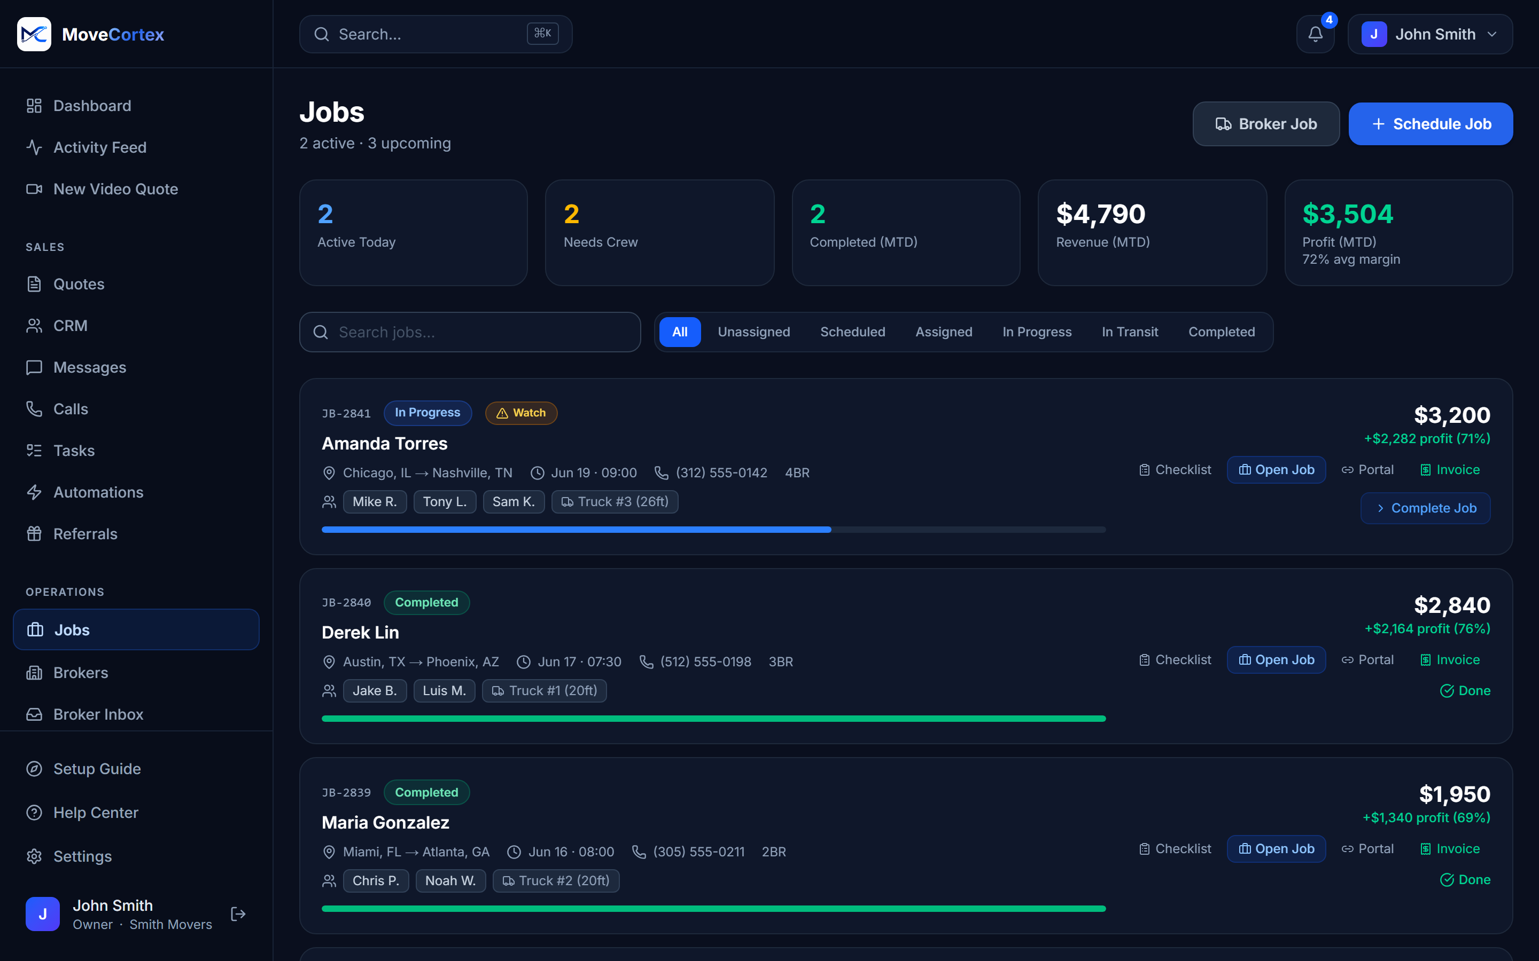The image size is (1539, 961).
Task: Click the CRM people icon
Action: [x=34, y=326]
